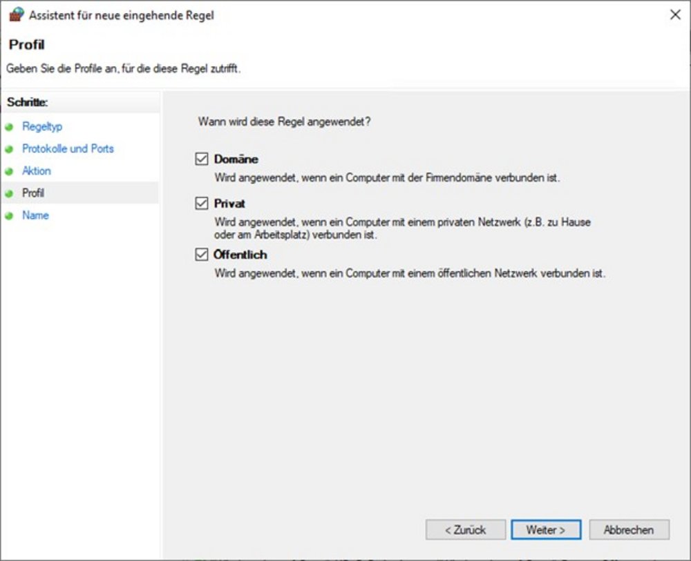Open the Protokolle und Ports step
Image resolution: width=691 pixels, height=561 pixels.
click(68, 149)
